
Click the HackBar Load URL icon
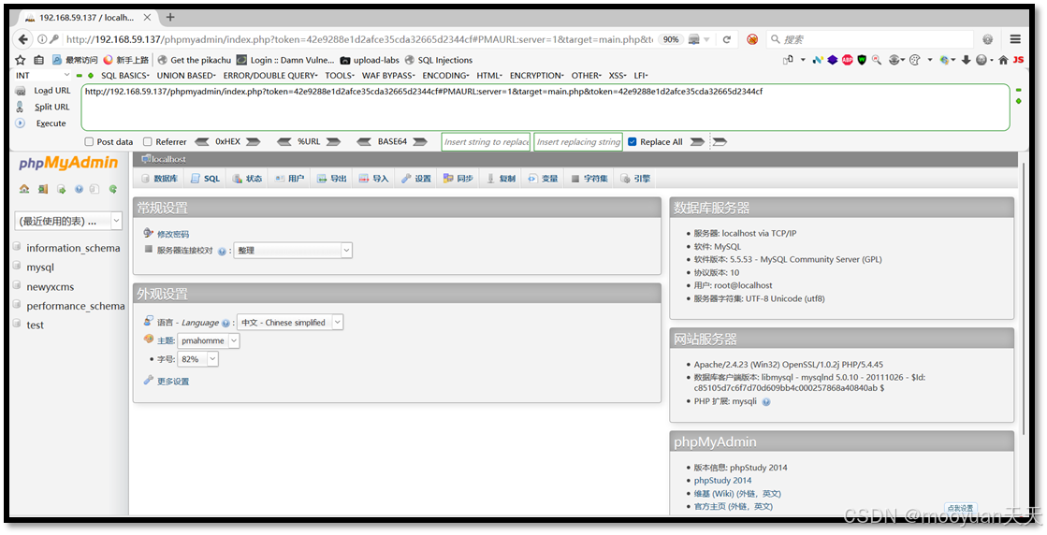coord(21,91)
